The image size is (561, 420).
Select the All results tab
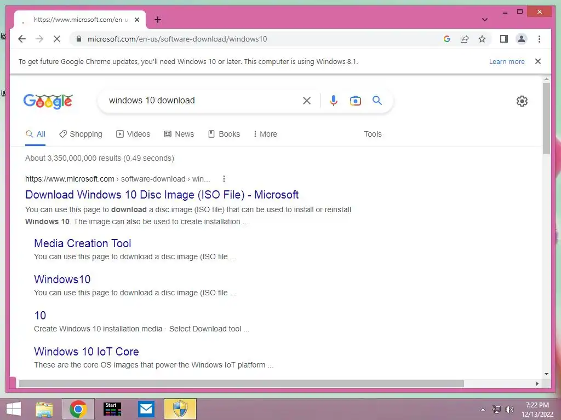click(x=36, y=135)
